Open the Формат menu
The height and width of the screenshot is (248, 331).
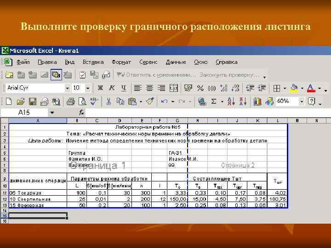pyautogui.click(x=121, y=62)
